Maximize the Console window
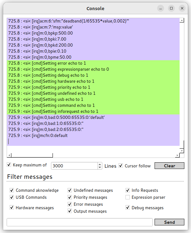Image resolution: width=191 pixels, height=233 pixels. 171,8
